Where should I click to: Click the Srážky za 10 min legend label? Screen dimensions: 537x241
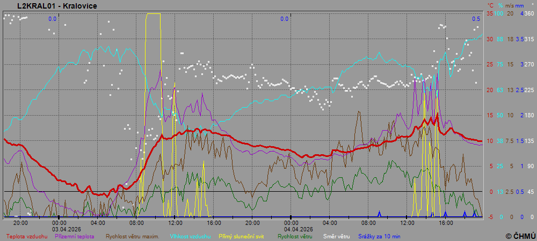(x=379, y=236)
